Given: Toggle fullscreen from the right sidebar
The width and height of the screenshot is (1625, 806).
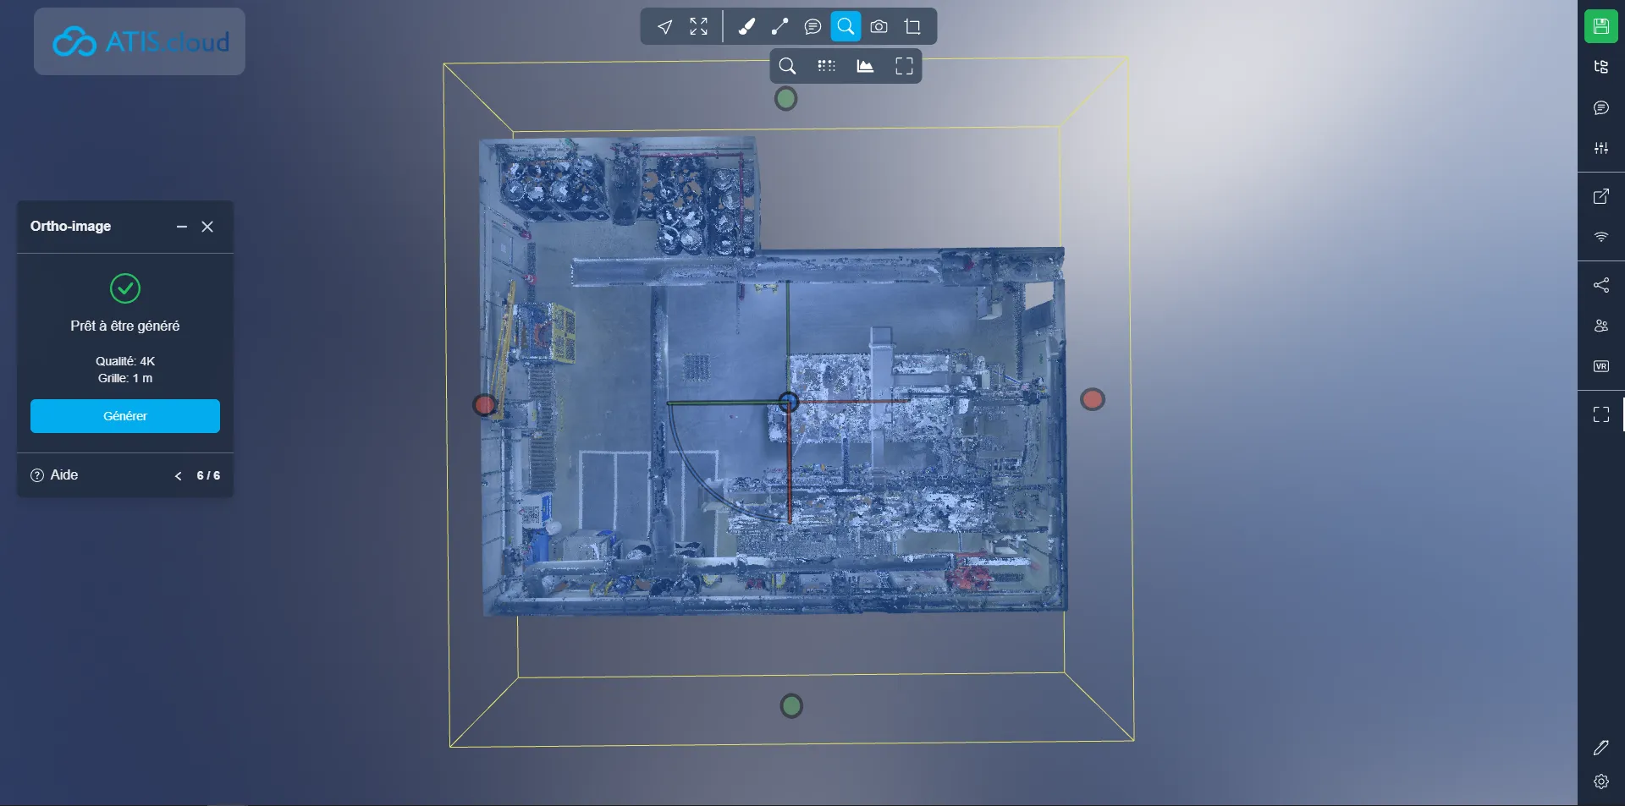Looking at the screenshot, I should tap(1600, 414).
